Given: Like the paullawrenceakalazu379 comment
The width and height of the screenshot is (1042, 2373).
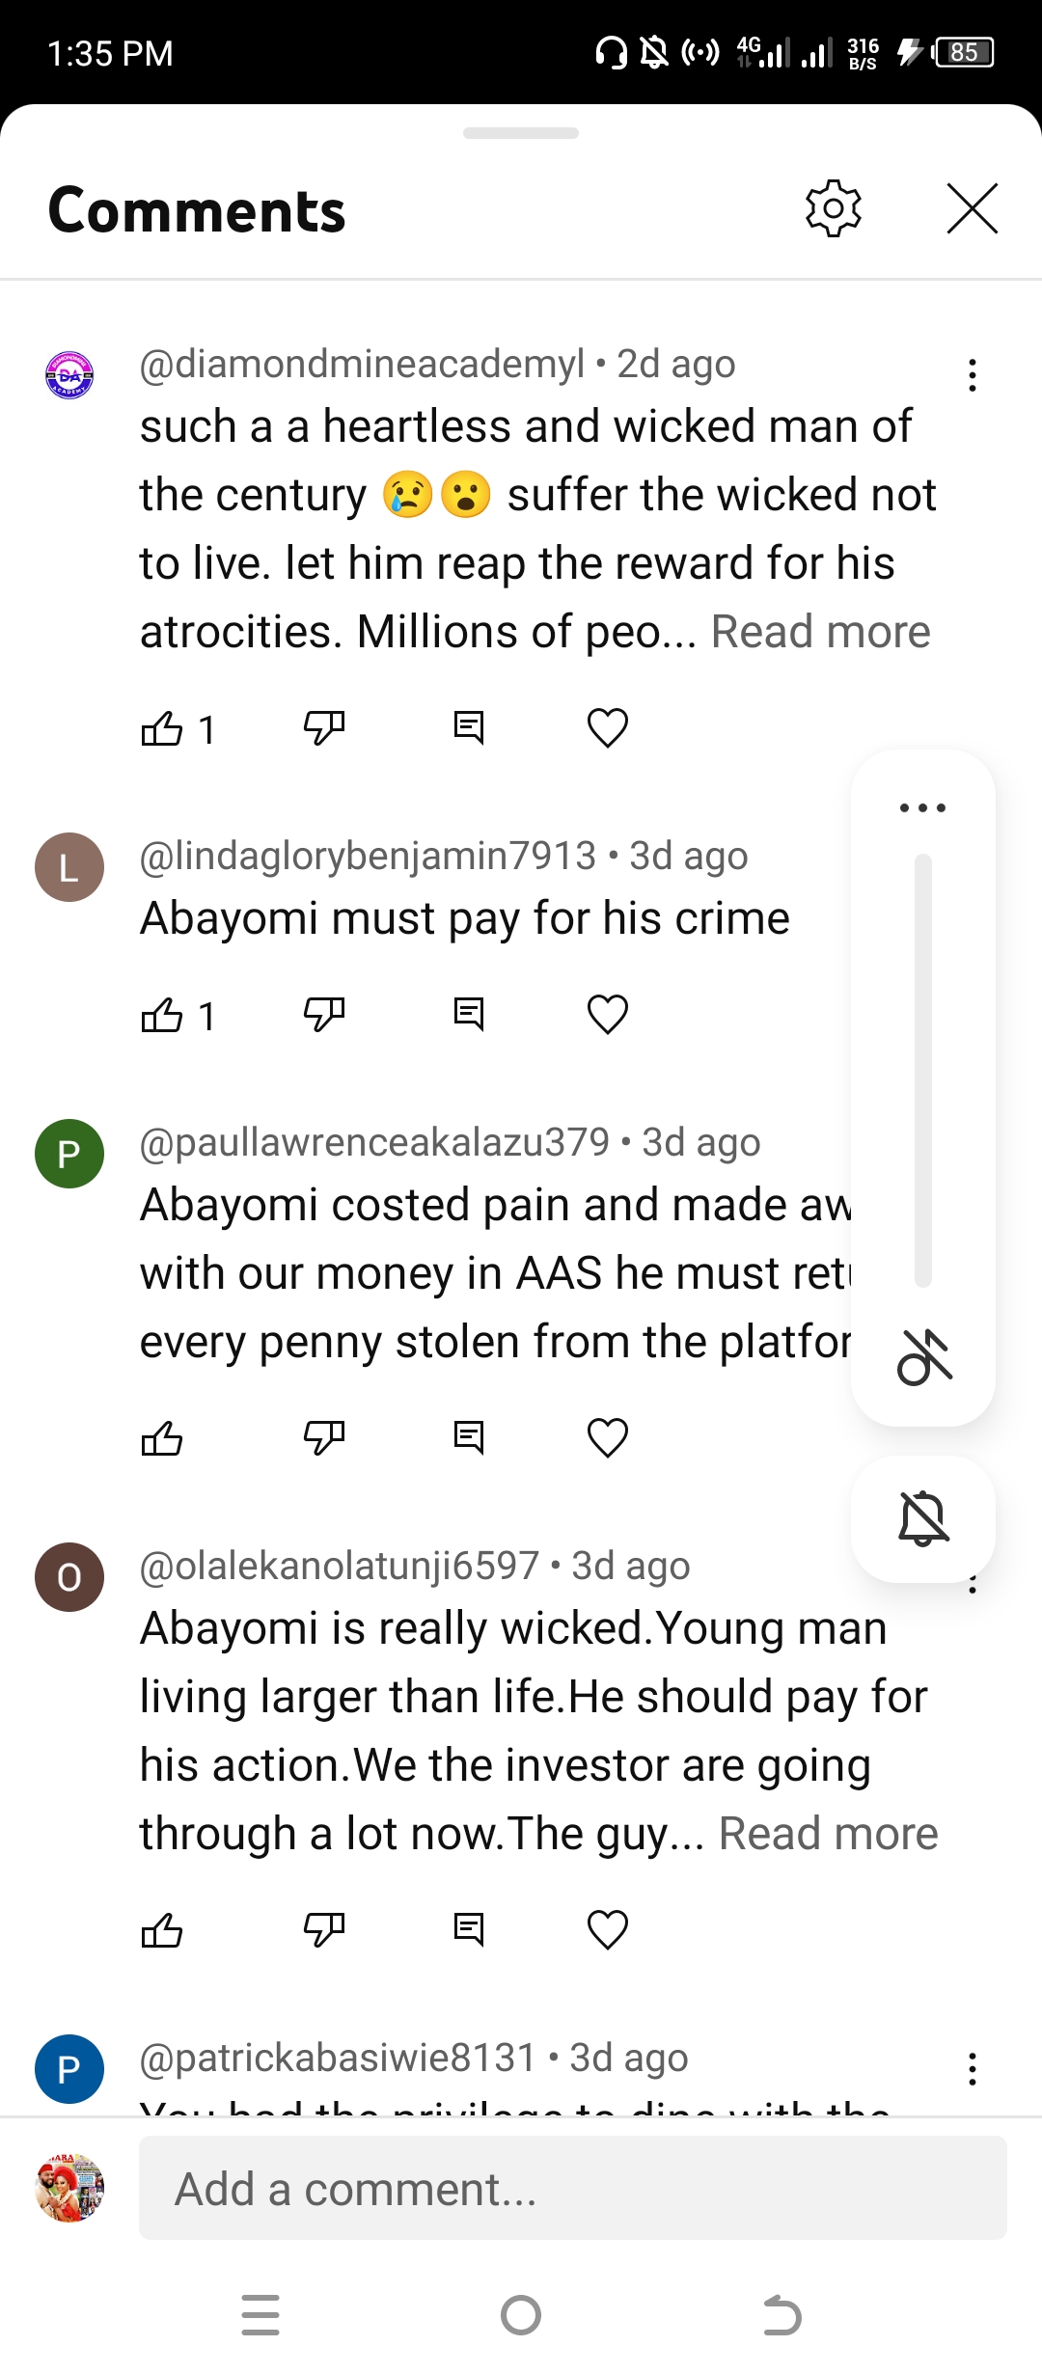Looking at the screenshot, I should [x=162, y=1438].
